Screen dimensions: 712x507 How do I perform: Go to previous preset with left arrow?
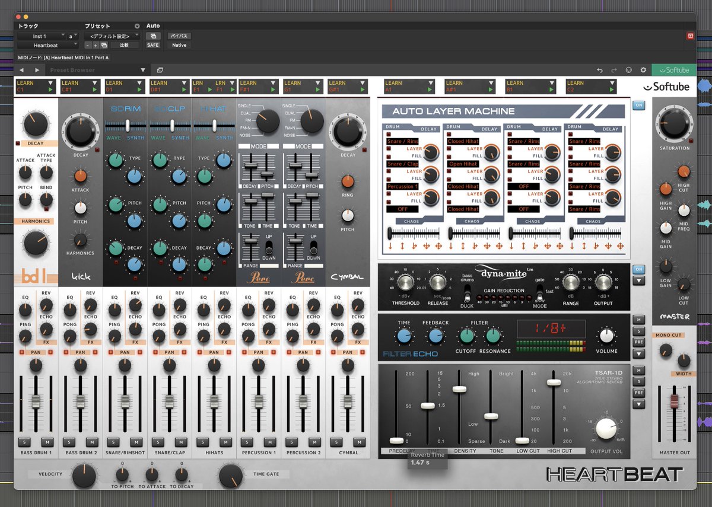click(x=22, y=70)
